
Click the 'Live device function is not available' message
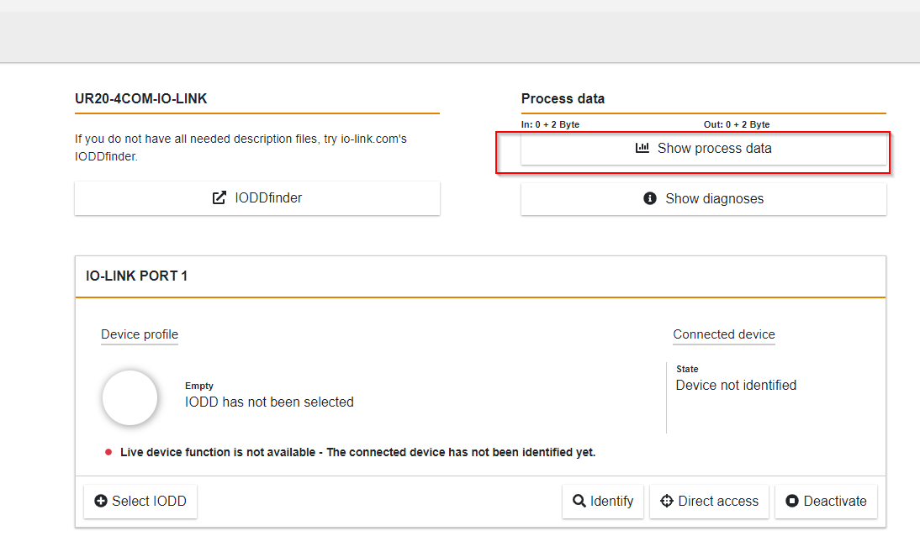(x=358, y=452)
